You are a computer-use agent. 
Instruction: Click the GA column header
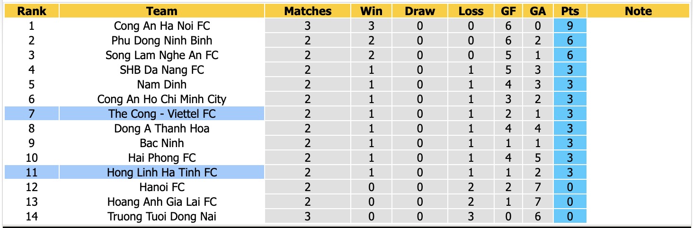538,11
